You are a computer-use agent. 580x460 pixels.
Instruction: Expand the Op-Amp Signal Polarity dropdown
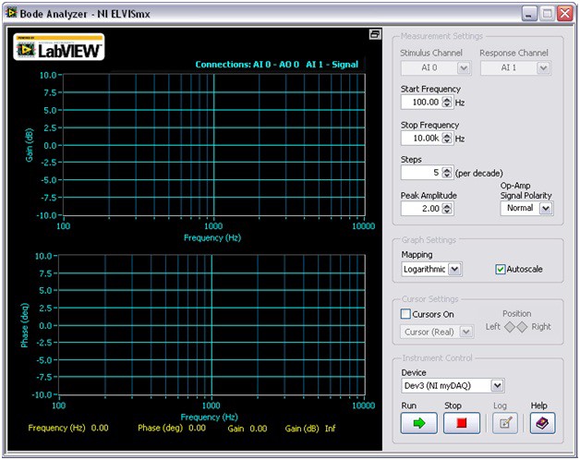[x=545, y=209]
